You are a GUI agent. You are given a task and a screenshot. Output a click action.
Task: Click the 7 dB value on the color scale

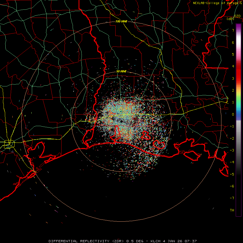pyautogui.click(x=233, y=30)
